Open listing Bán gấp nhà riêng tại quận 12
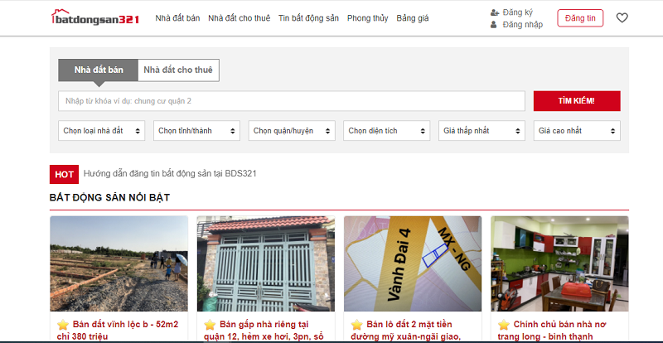663x343 pixels. coord(264,331)
